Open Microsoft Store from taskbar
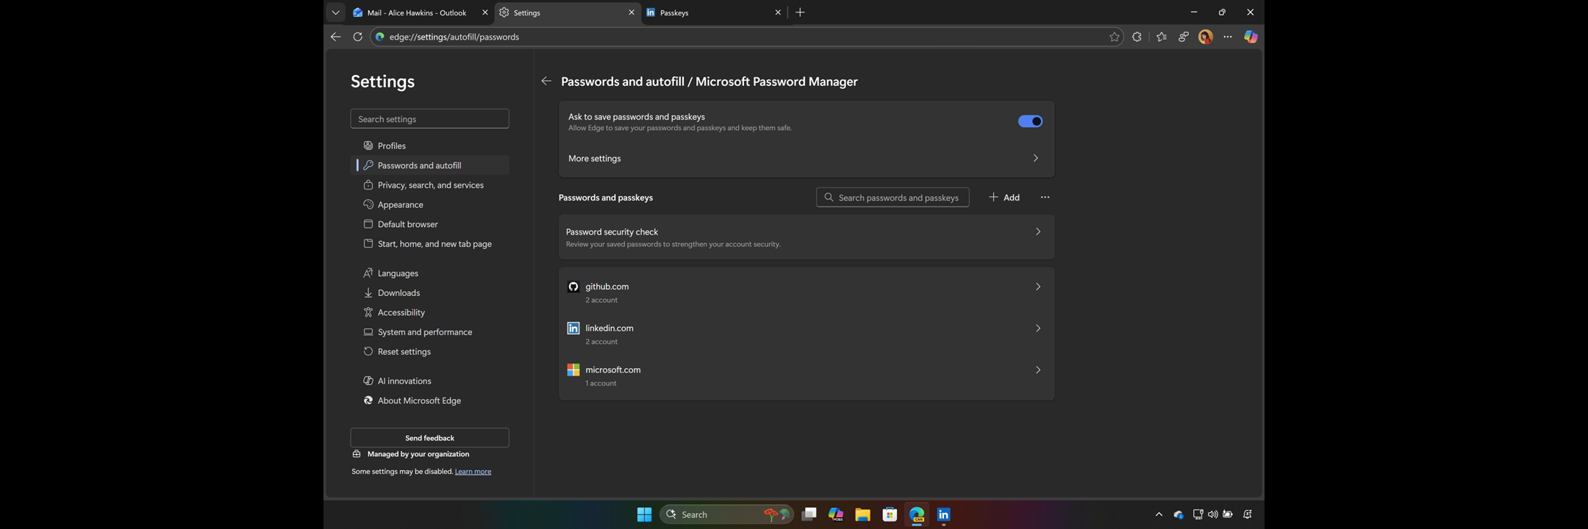Image resolution: width=1588 pixels, height=529 pixels. point(890,514)
